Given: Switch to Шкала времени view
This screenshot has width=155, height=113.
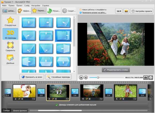Looking at the screenshot, I should (20, 110).
